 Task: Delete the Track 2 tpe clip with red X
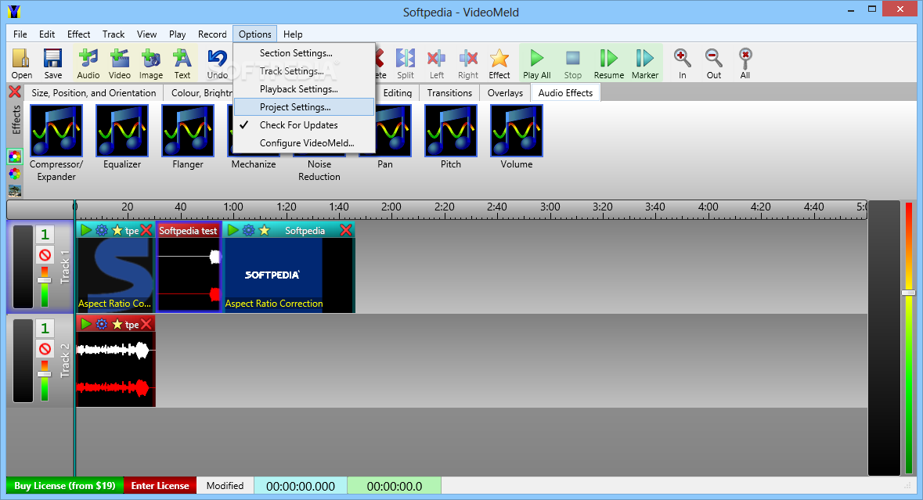[146, 324]
